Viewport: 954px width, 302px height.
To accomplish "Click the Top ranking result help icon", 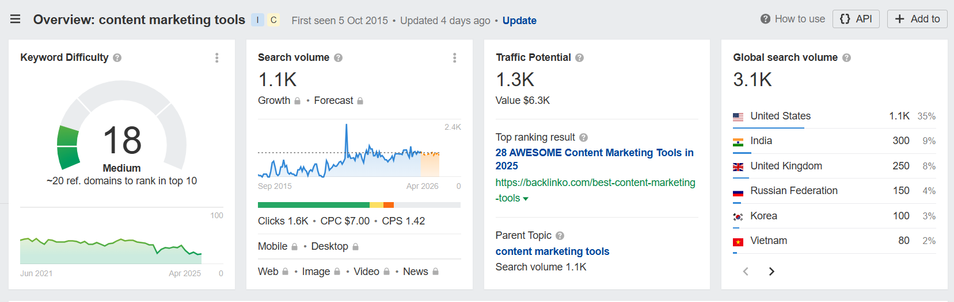I will (x=583, y=138).
